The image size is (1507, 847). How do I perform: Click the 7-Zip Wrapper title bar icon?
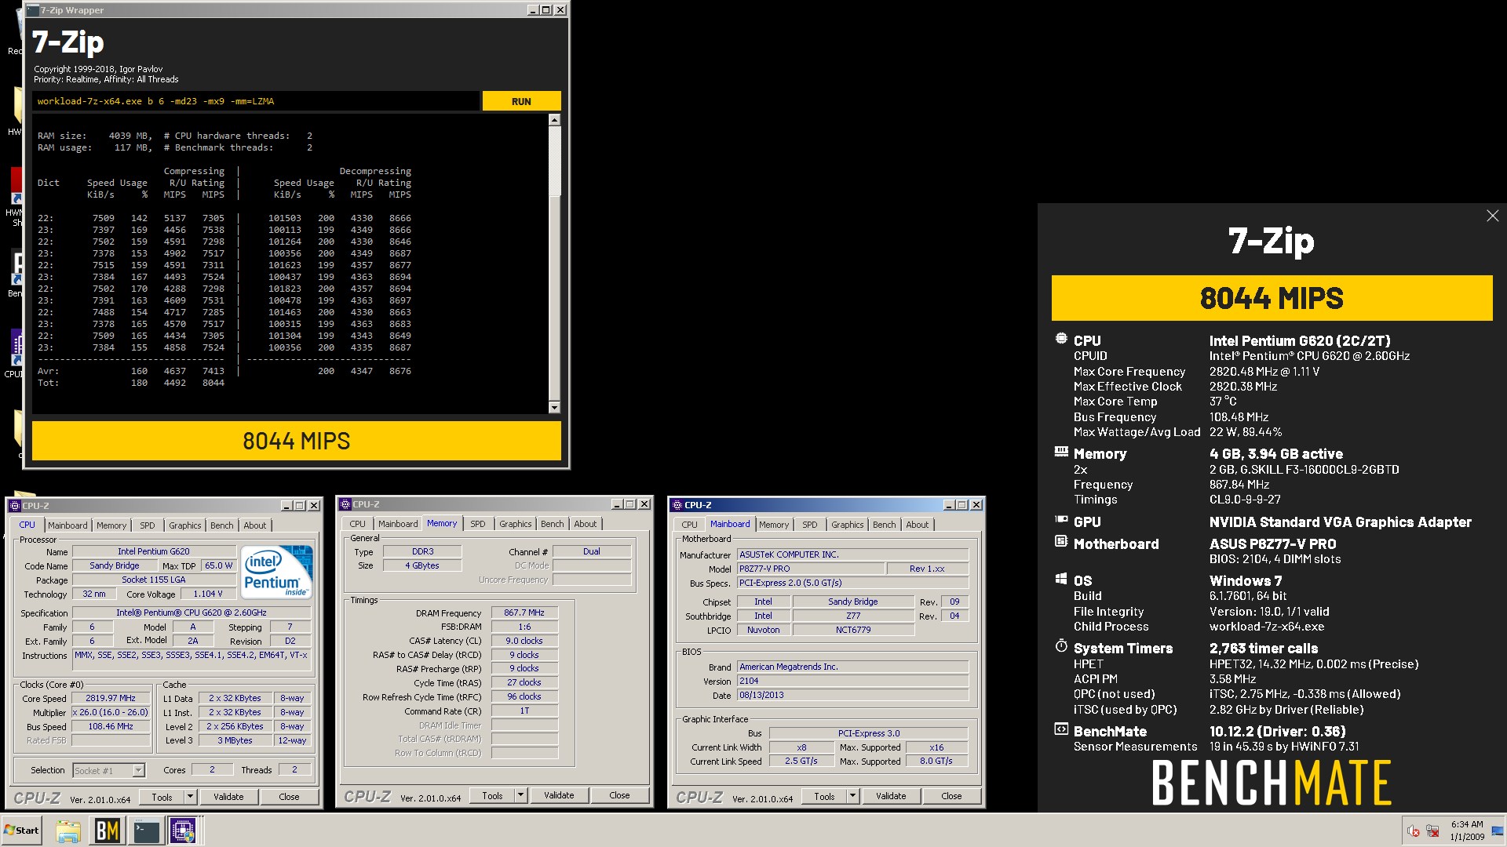point(32,10)
